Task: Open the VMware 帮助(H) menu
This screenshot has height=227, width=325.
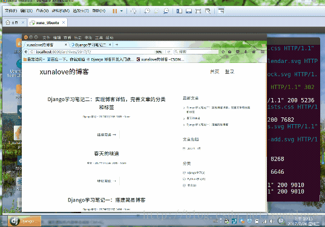Action: coord(99,11)
